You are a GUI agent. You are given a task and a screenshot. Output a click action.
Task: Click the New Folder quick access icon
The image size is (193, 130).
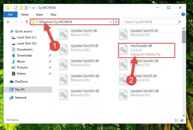pos(21,8)
